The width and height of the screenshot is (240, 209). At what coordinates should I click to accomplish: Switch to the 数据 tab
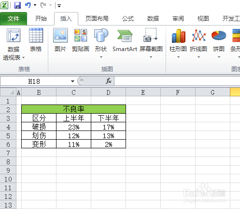click(x=153, y=19)
